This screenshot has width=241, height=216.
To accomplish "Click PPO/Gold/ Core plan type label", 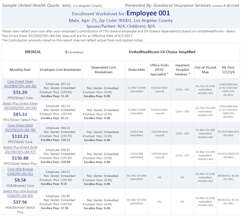I will coord(20,142).
